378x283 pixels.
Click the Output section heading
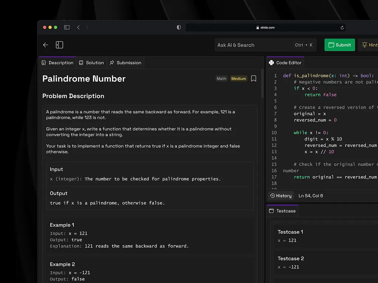coord(59,193)
